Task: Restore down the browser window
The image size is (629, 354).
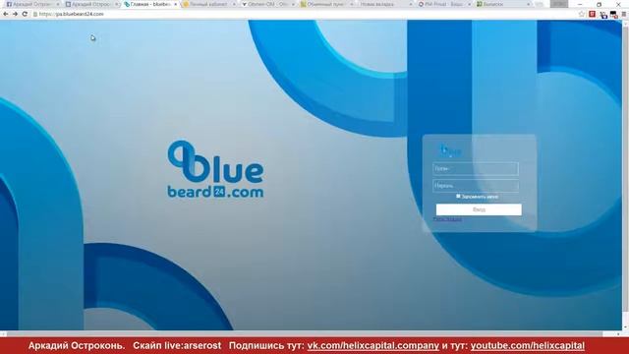Action: [599, 4]
